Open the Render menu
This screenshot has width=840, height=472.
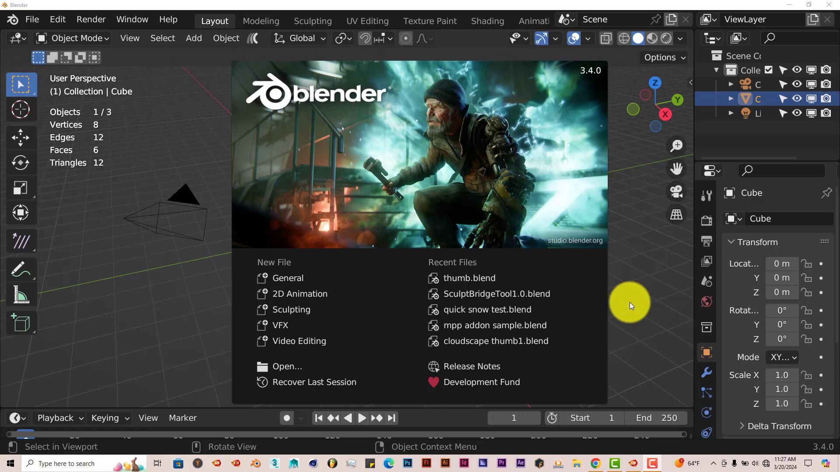pyautogui.click(x=91, y=20)
